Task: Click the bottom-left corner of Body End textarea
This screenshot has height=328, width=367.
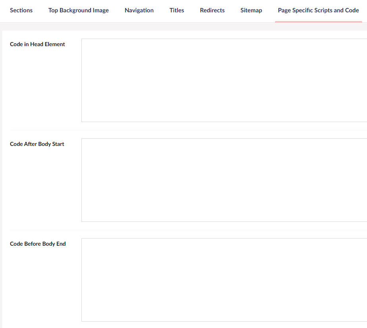Action: 82,321
